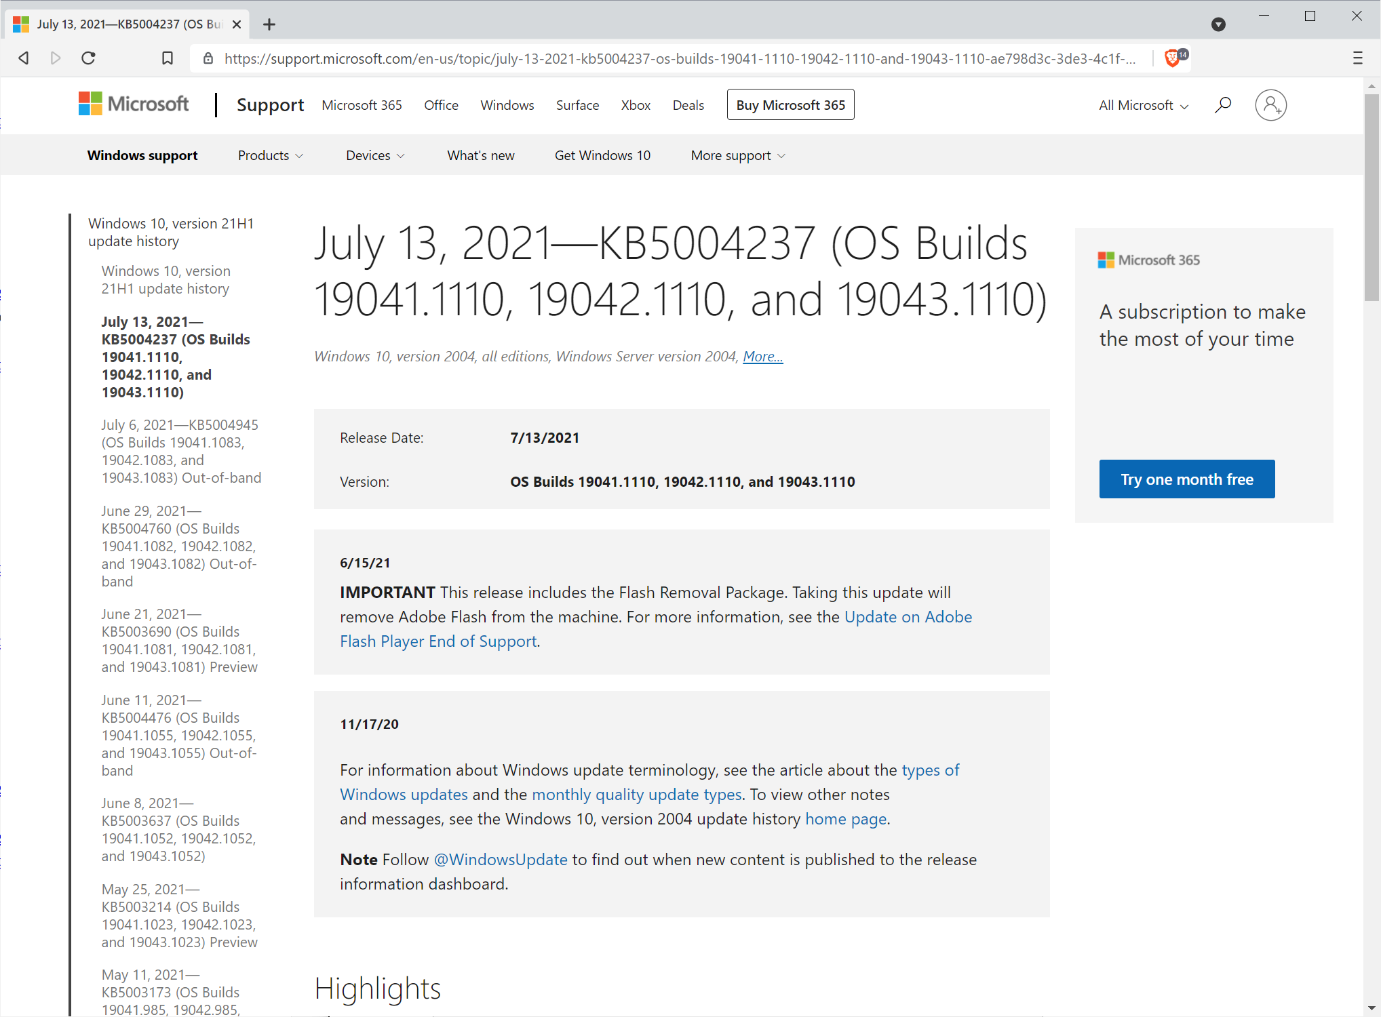This screenshot has height=1017, width=1381.
Task: Open June 21, 2021 KB5003690 Preview entry
Action: [179, 641]
